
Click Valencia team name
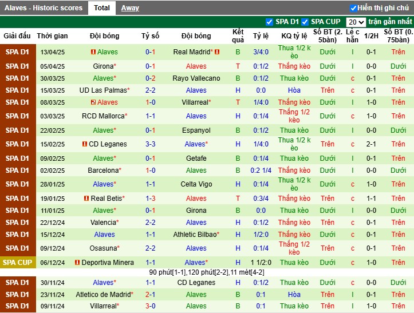(104, 223)
